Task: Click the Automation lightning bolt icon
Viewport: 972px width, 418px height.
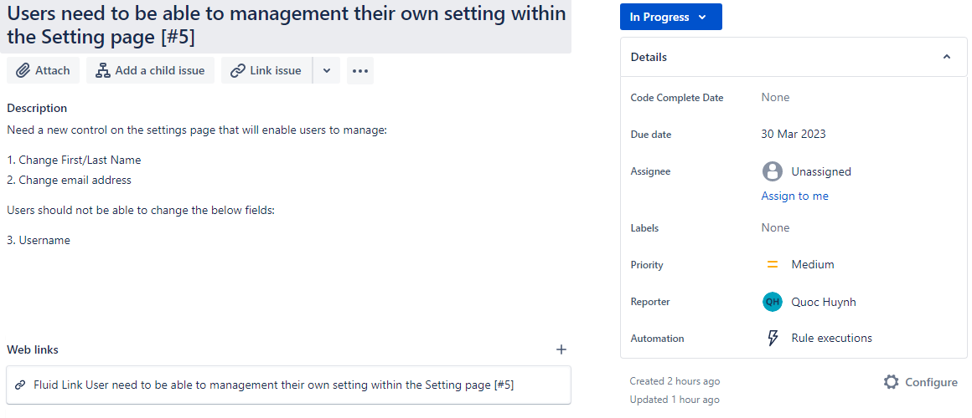Action: (773, 339)
